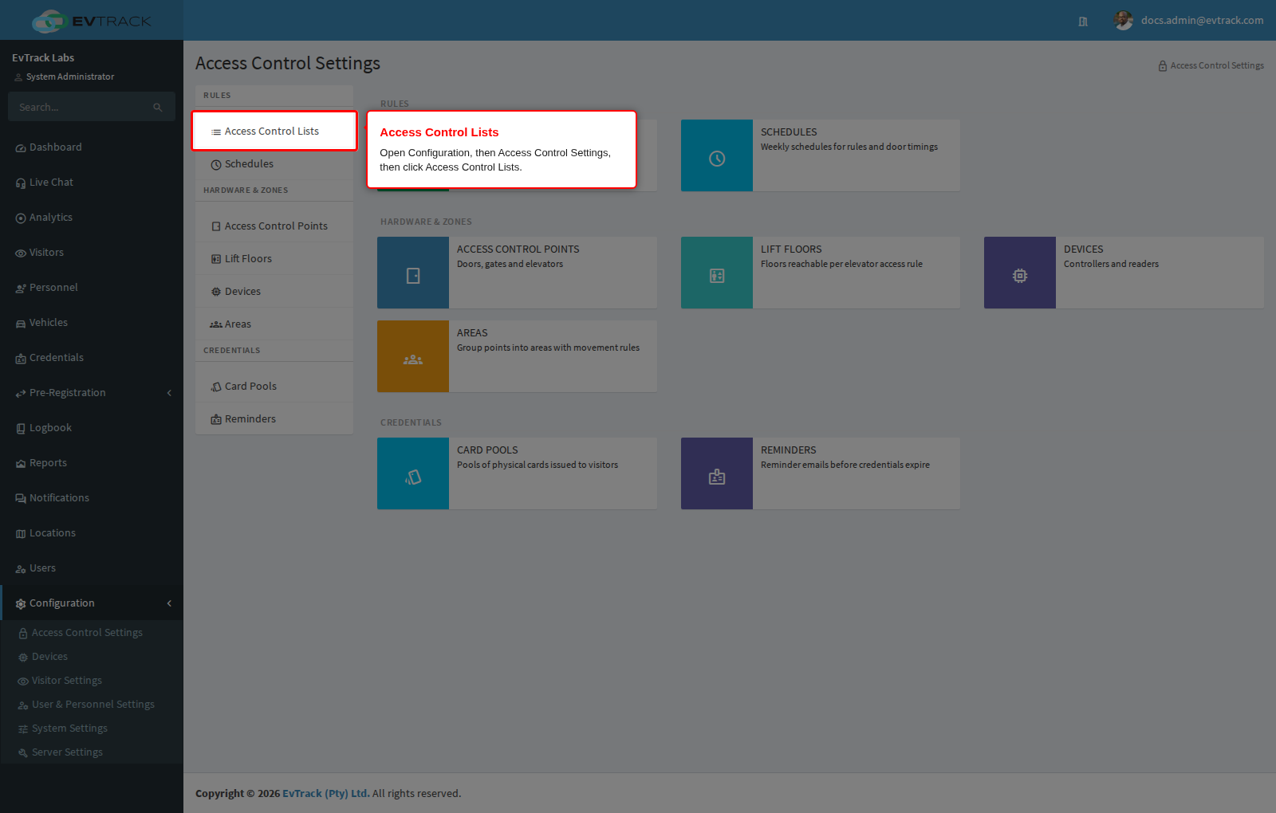Select Areas in settings menu
The height and width of the screenshot is (813, 1276).
click(274, 324)
